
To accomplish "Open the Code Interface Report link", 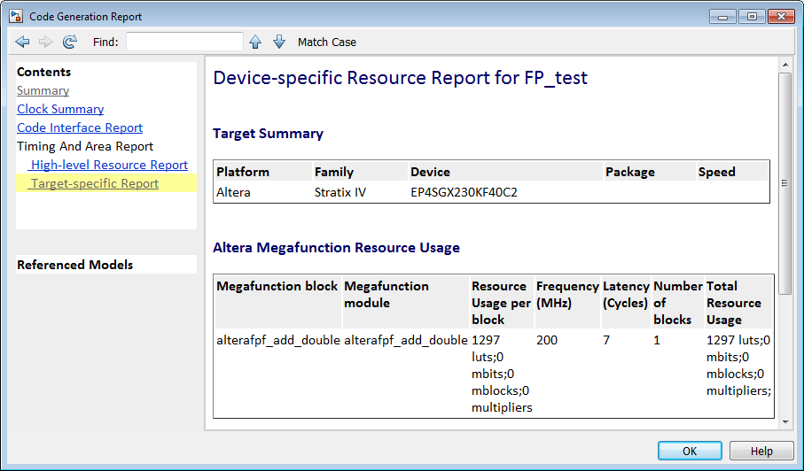I will [80, 127].
